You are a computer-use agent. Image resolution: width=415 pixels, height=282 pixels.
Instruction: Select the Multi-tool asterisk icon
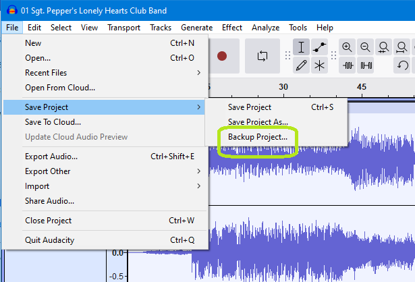point(319,65)
